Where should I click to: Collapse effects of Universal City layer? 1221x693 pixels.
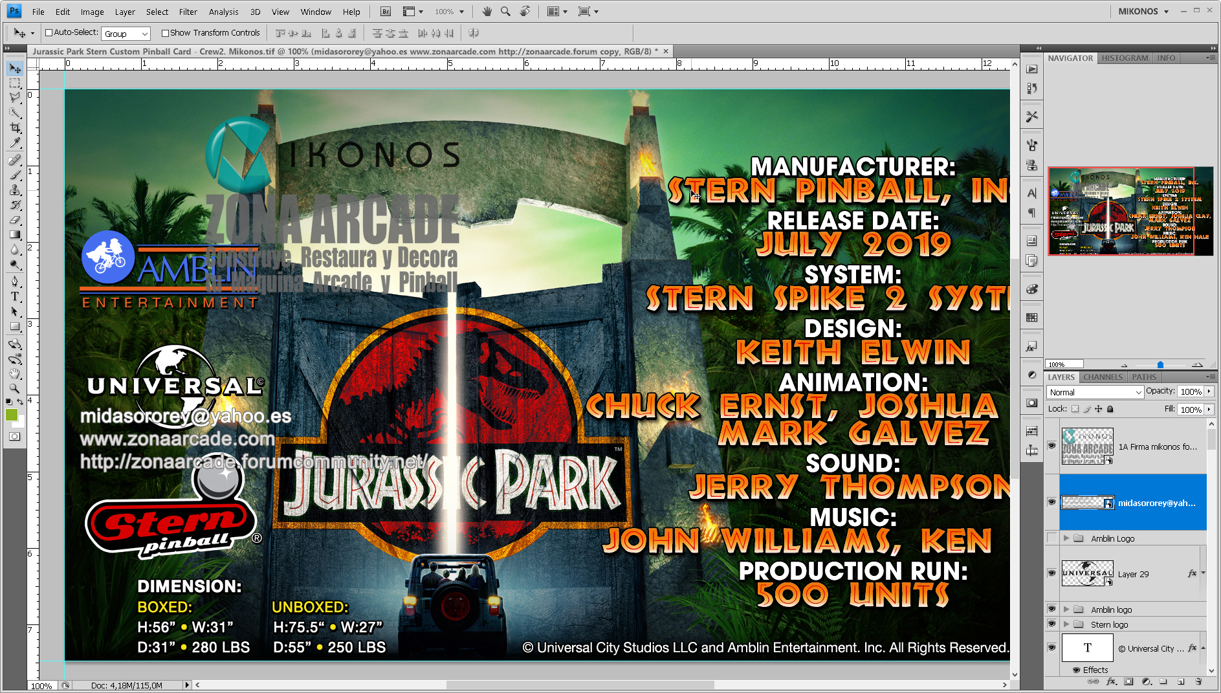coord(1203,648)
